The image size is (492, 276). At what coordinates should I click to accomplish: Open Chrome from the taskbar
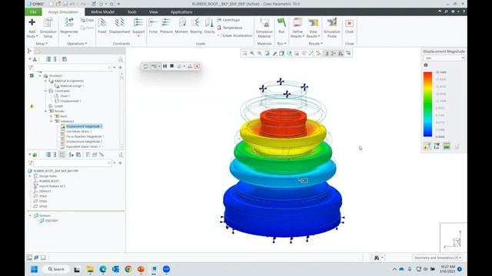128,269
